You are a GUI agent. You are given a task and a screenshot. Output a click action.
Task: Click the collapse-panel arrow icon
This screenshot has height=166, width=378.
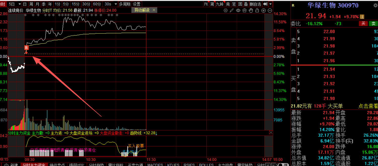click(265, 4)
